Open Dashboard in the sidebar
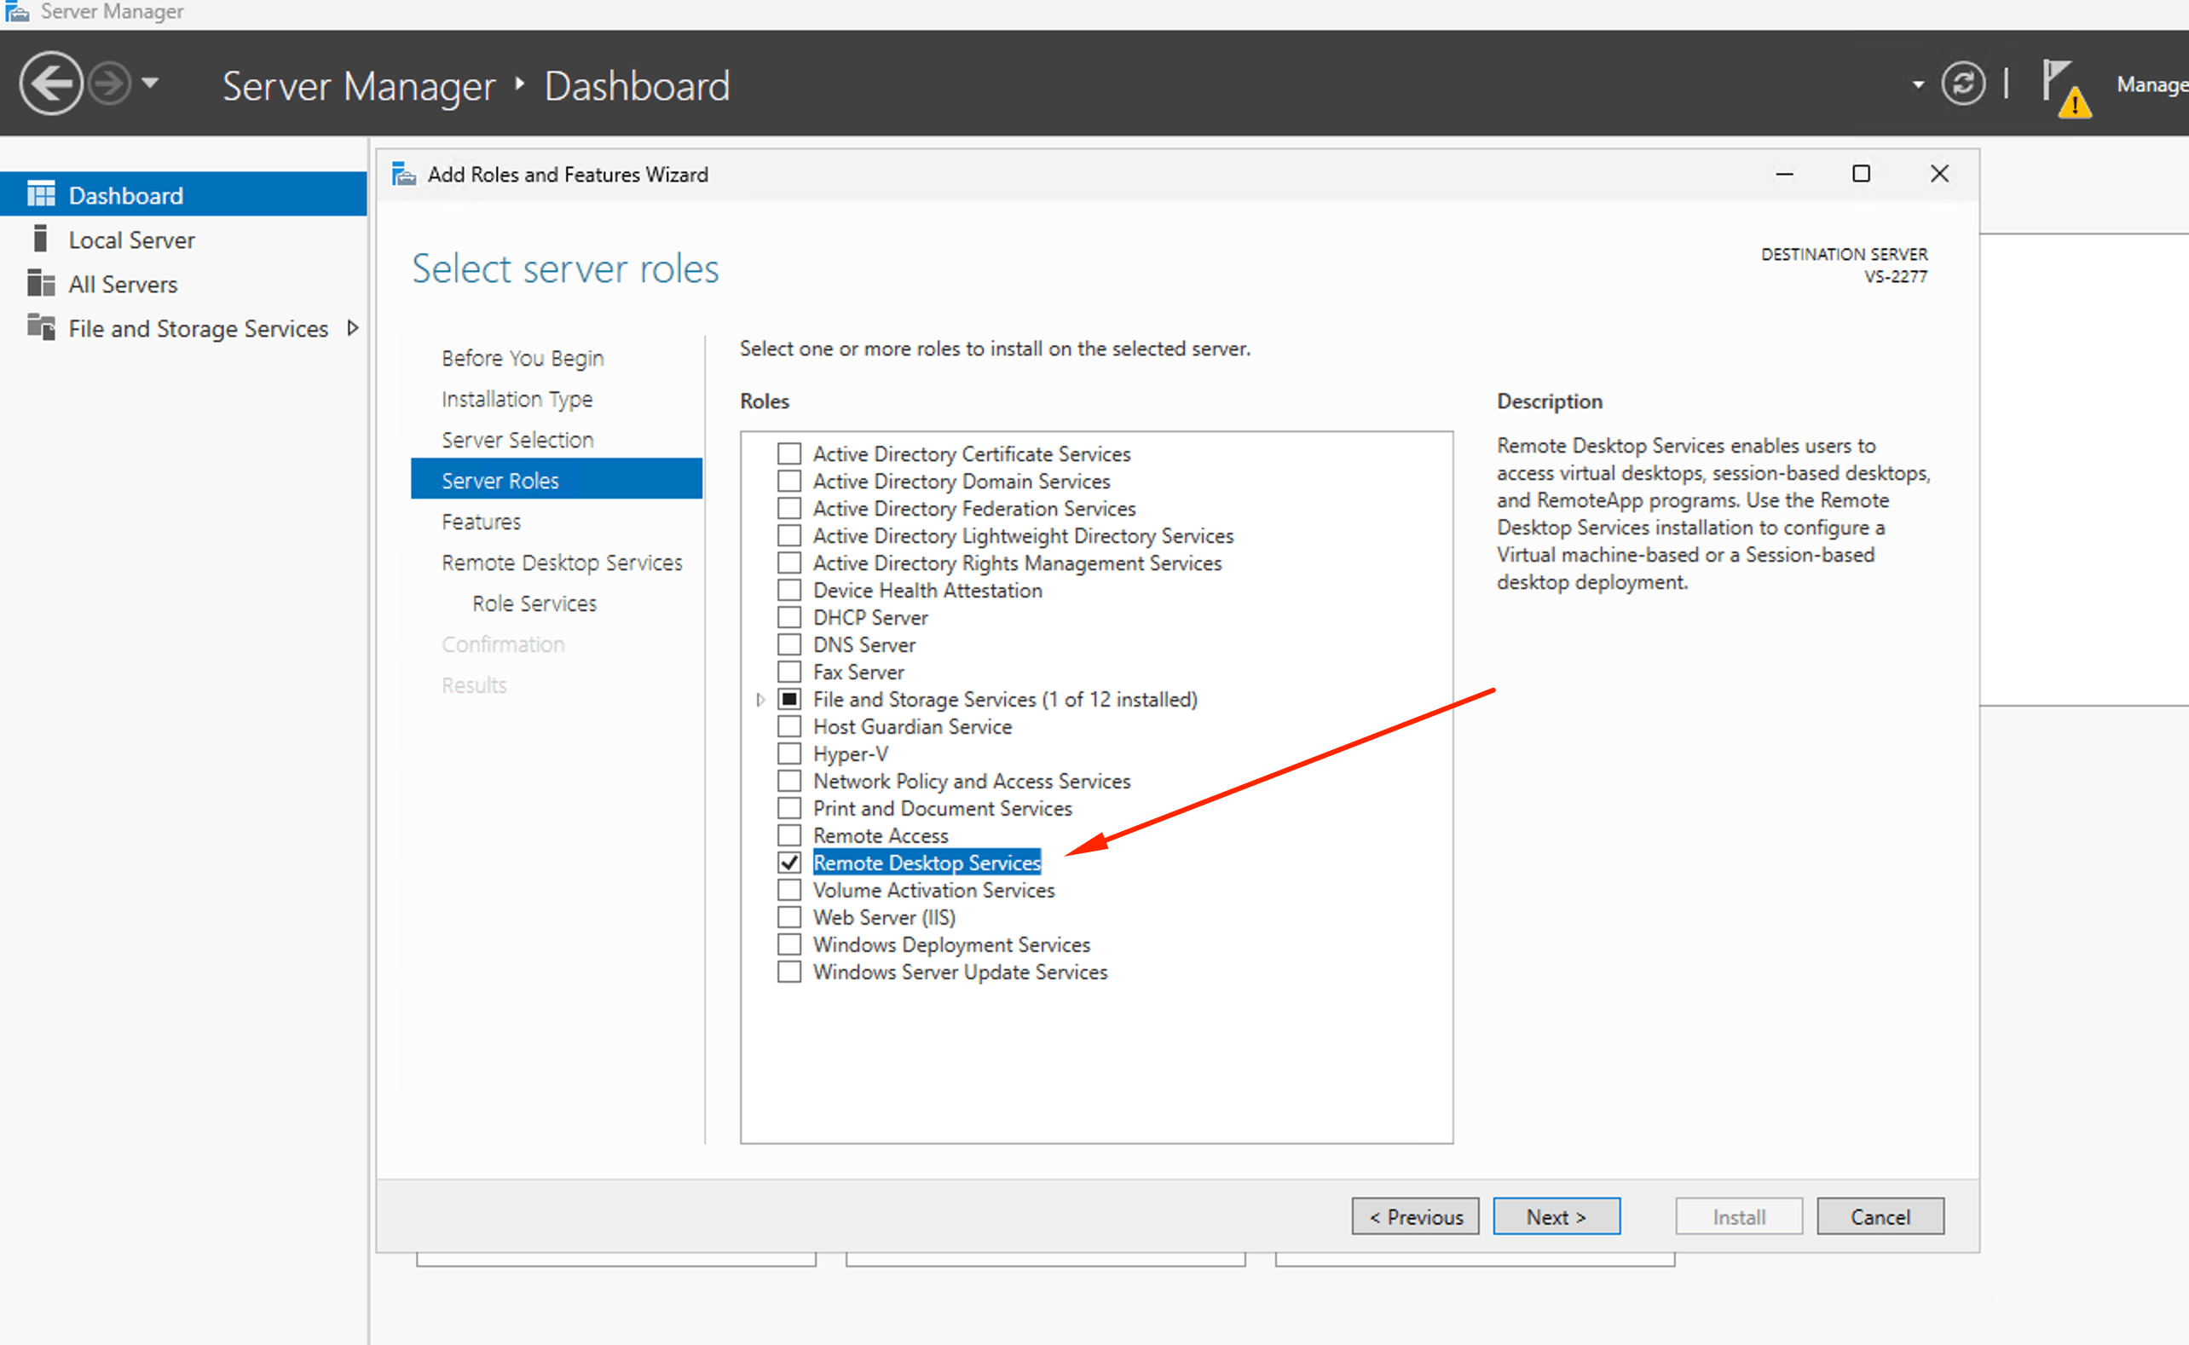 tap(183, 194)
